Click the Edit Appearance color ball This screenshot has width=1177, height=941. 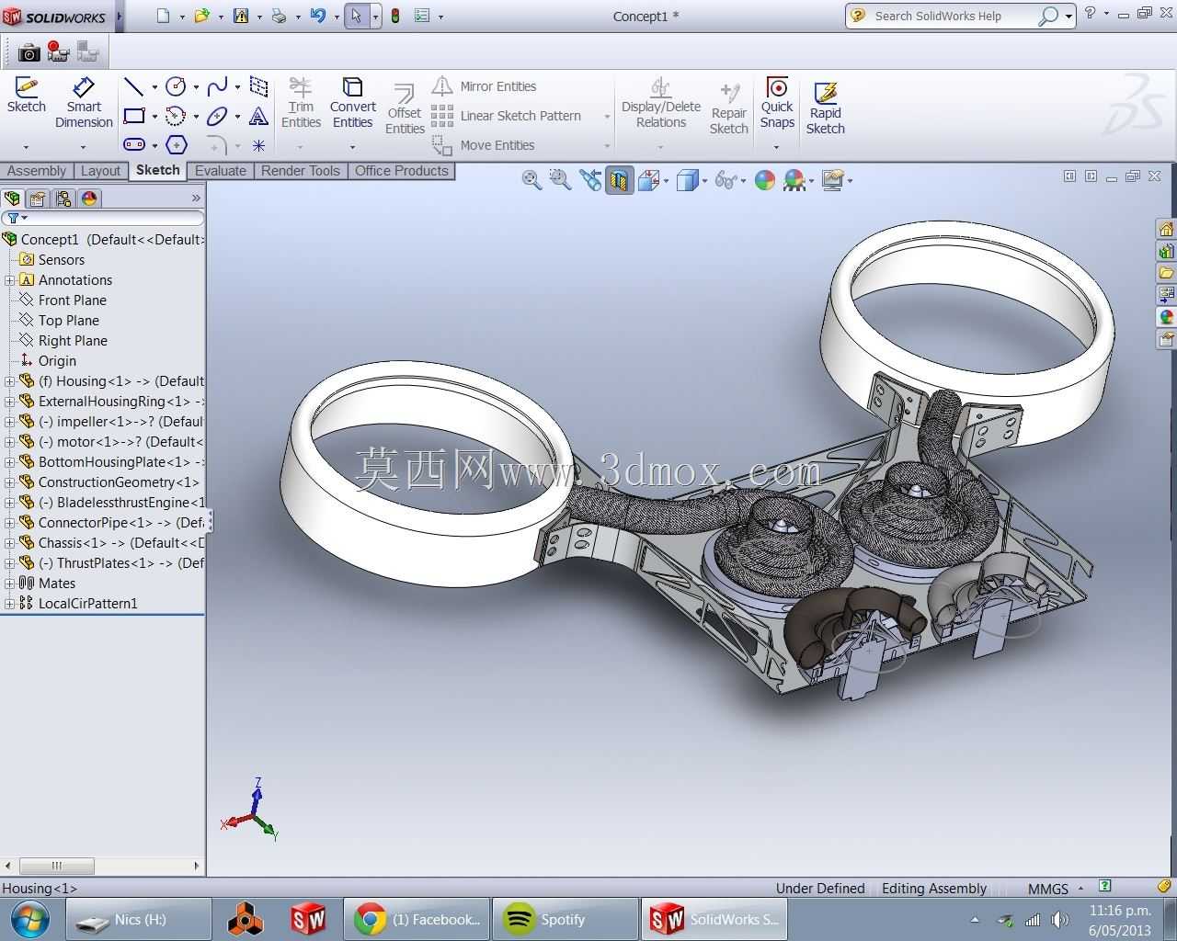[x=765, y=180]
